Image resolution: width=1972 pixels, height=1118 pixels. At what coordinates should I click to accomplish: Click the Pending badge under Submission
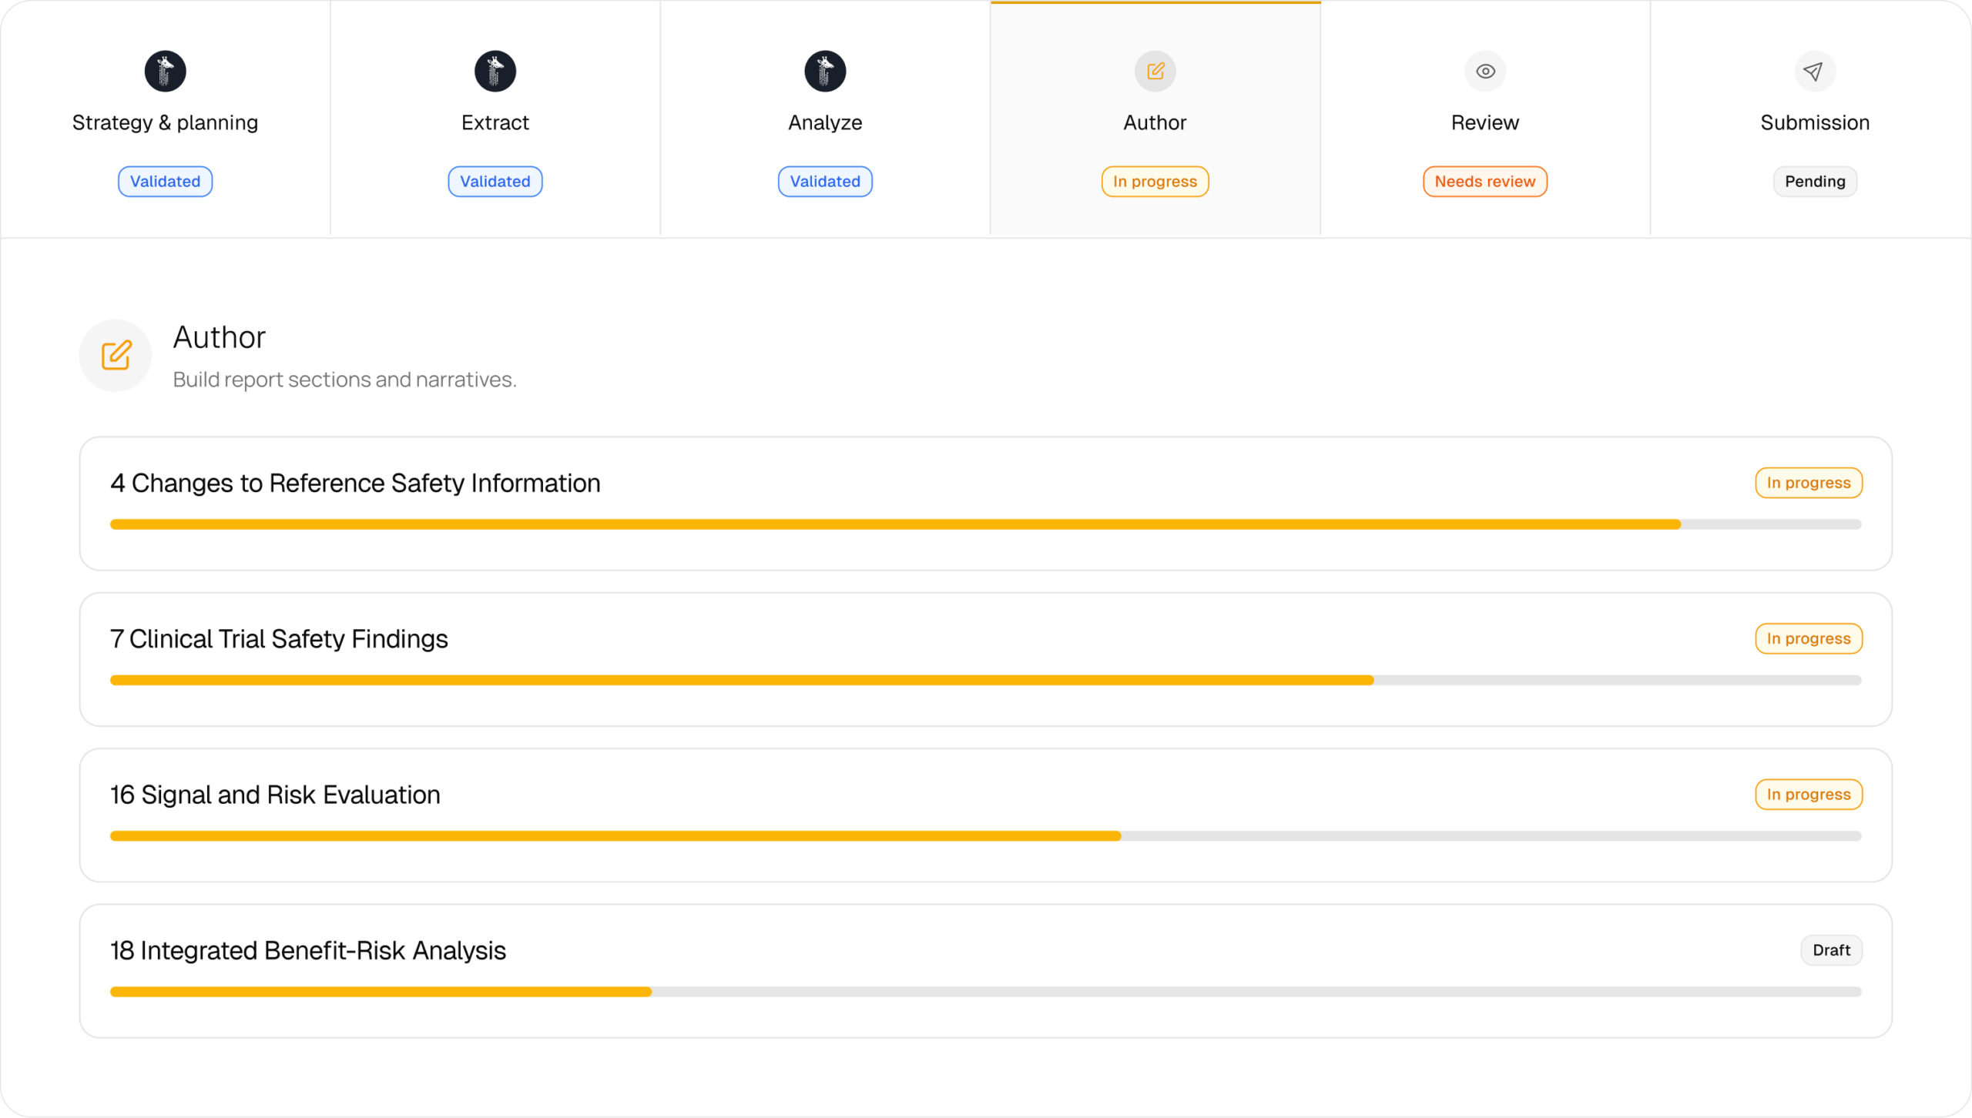pos(1815,182)
